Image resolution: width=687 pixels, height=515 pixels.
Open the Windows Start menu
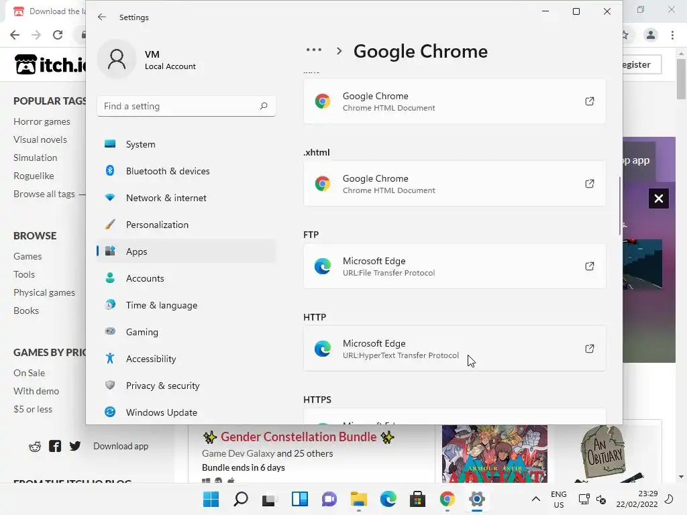[x=211, y=499]
